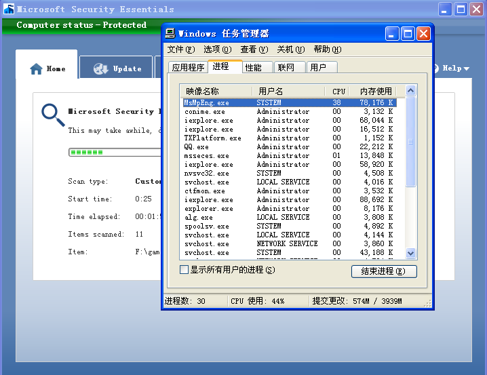Image resolution: width=487 pixels, height=375 pixels.
Task: Open the Help dropdown arrow
Action: (x=466, y=68)
